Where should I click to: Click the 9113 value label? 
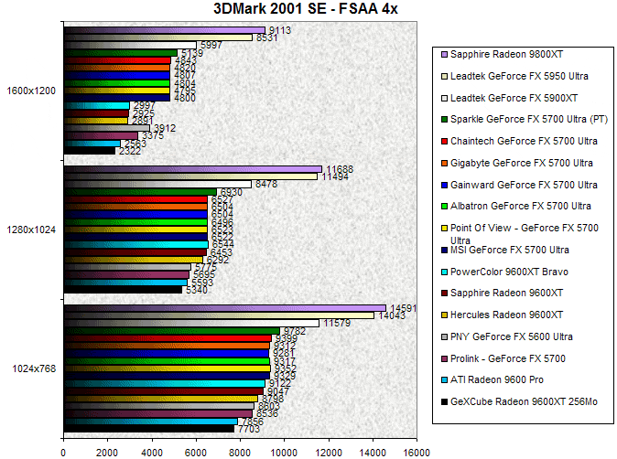click(x=280, y=30)
